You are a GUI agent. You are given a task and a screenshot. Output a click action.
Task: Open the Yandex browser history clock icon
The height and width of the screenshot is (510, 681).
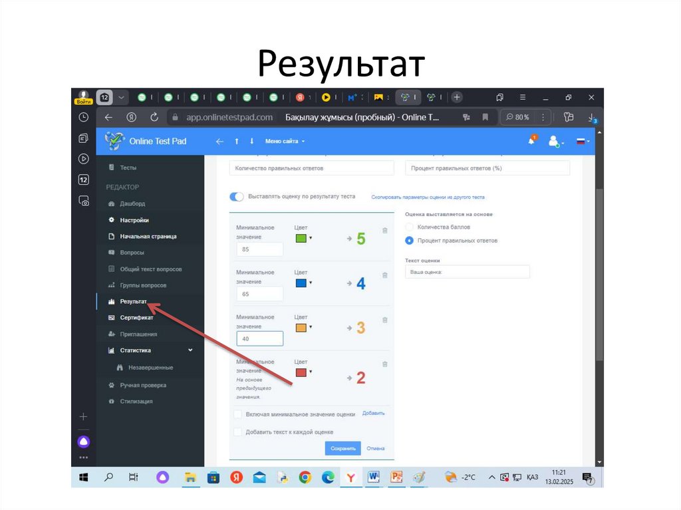(x=83, y=117)
